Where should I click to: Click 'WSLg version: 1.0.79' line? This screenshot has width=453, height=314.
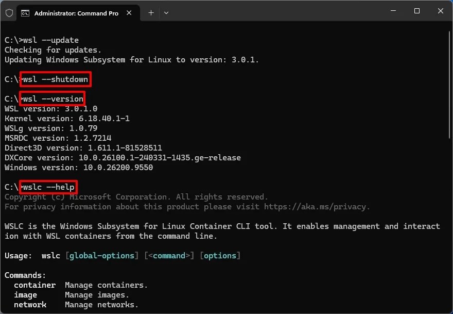click(51, 128)
